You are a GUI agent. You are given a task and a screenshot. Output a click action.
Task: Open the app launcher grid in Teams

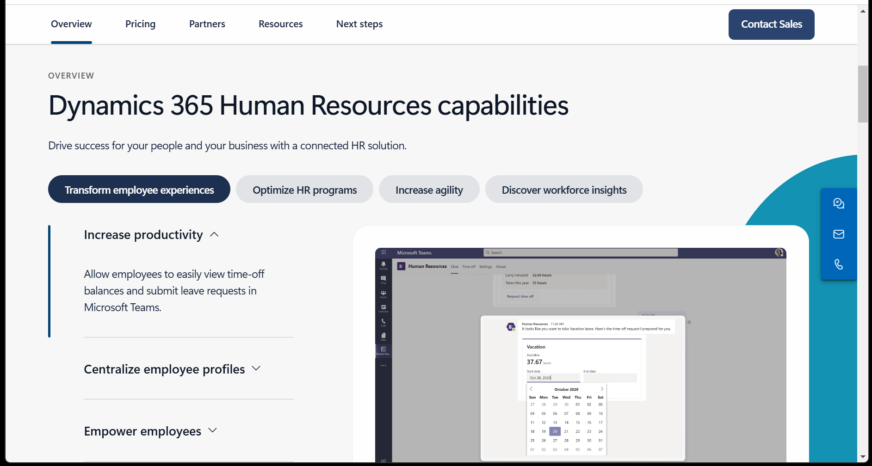point(383,252)
